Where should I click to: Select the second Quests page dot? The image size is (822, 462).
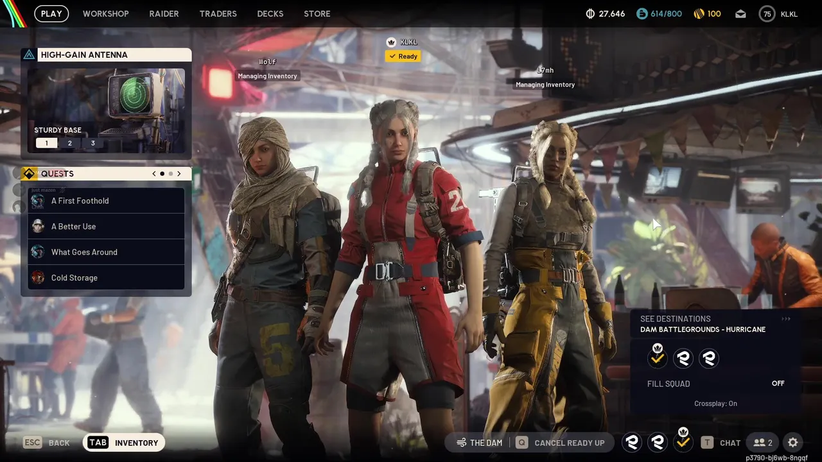170,174
